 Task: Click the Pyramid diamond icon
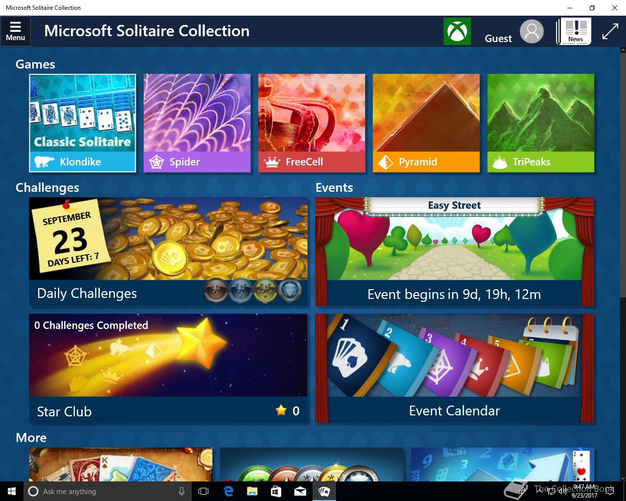click(x=385, y=162)
